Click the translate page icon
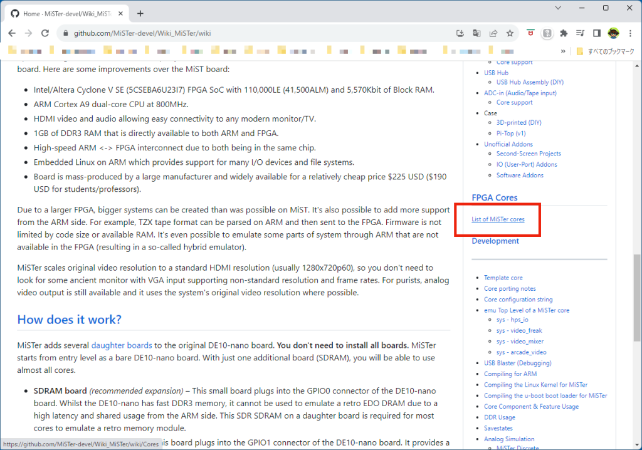The height and width of the screenshot is (450, 642). pyautogui.click(x=477, y=33)
